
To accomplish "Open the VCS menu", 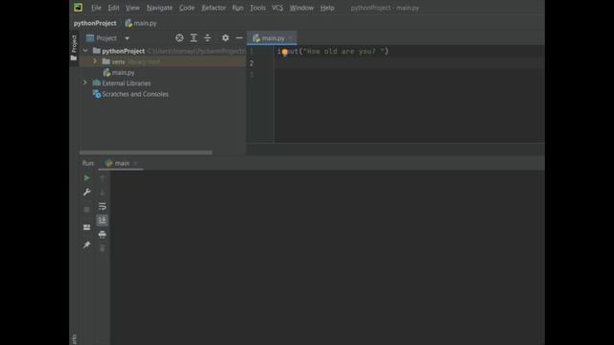I will (x=277, y=8).
